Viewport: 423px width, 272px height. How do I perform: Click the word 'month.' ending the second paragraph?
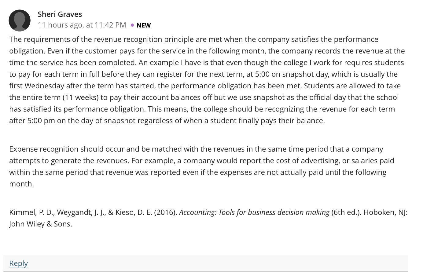tap(21, 184)
